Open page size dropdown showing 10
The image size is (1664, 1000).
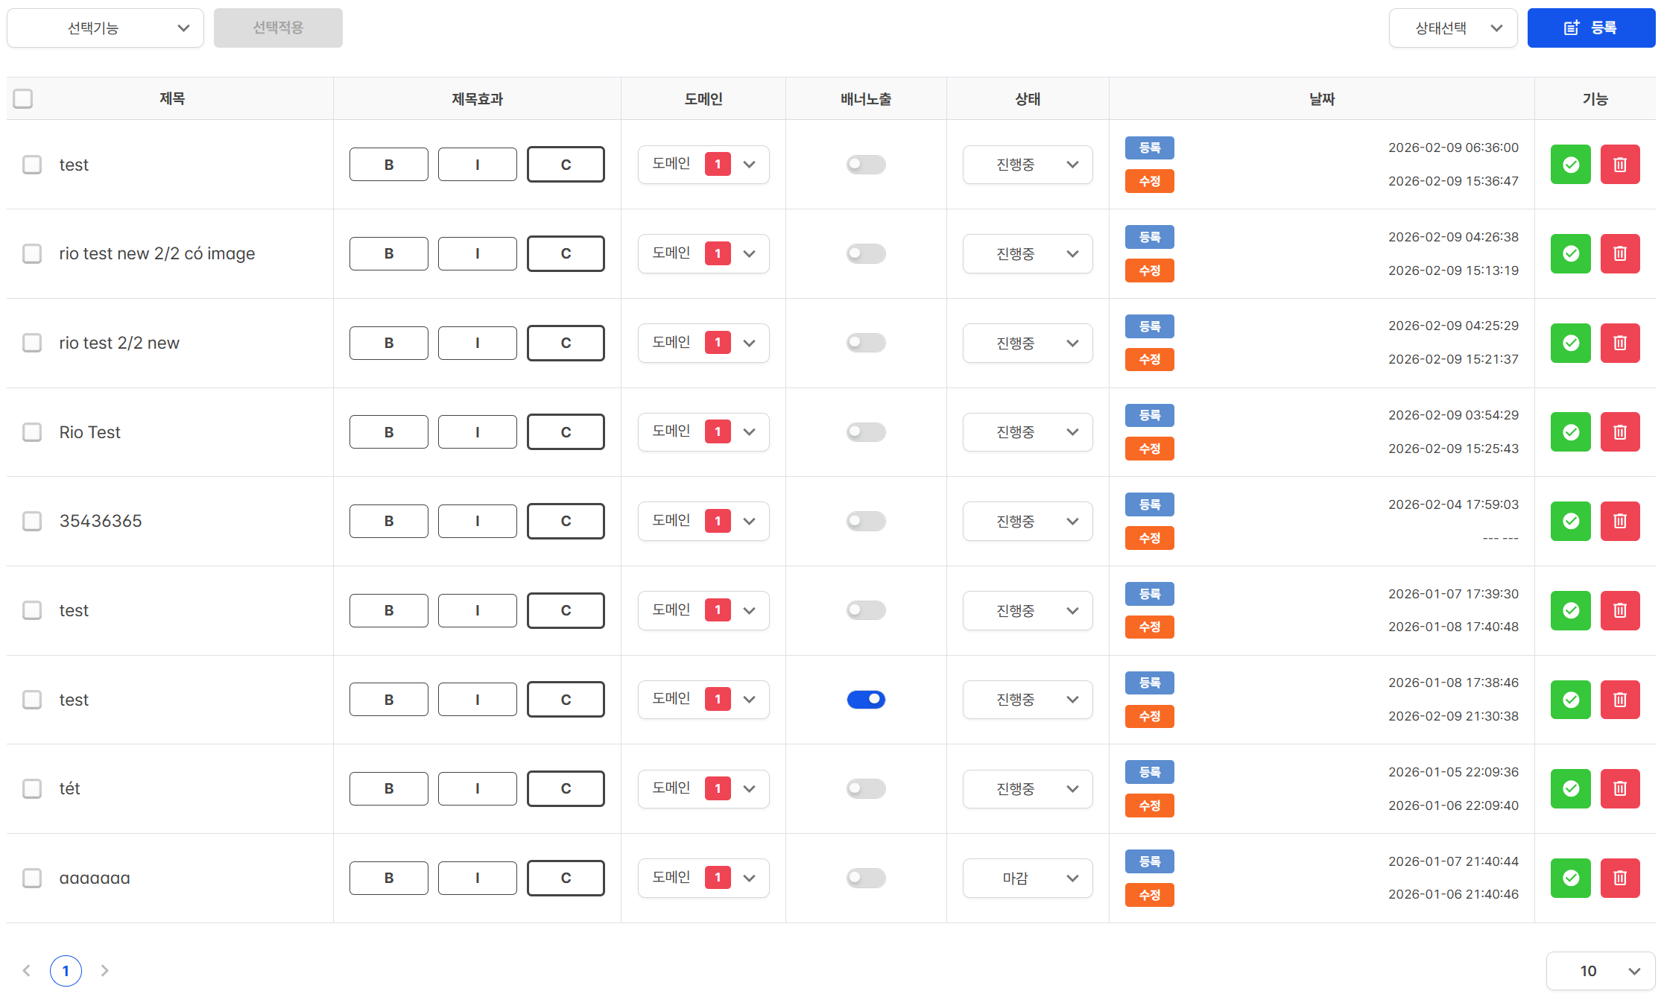tap(1600, 970)
